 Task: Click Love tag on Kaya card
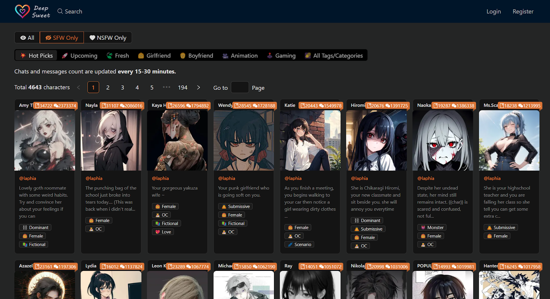163,232
